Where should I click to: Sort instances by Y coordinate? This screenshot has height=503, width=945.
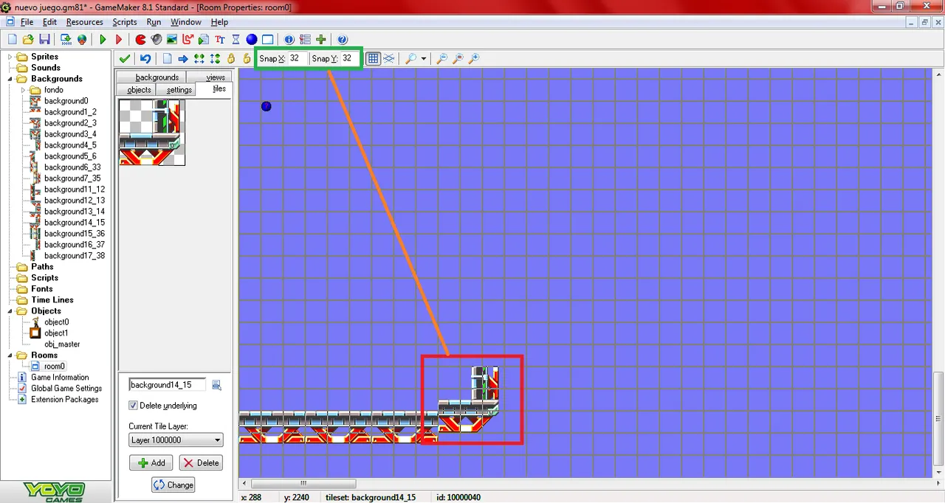click(x=215, y=58)
